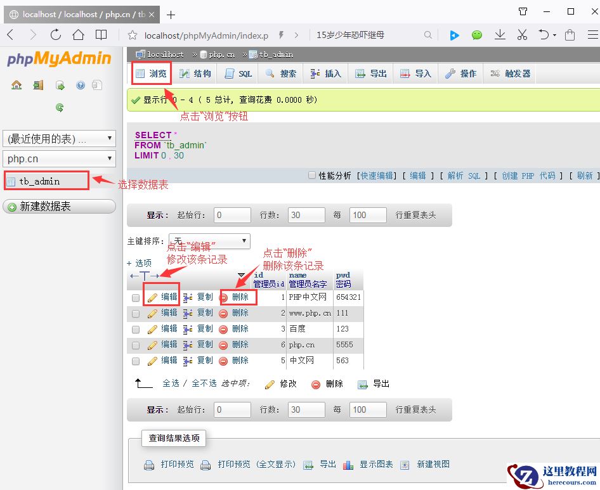Check the row checkbox for PHP中文网

click(136, 297)
